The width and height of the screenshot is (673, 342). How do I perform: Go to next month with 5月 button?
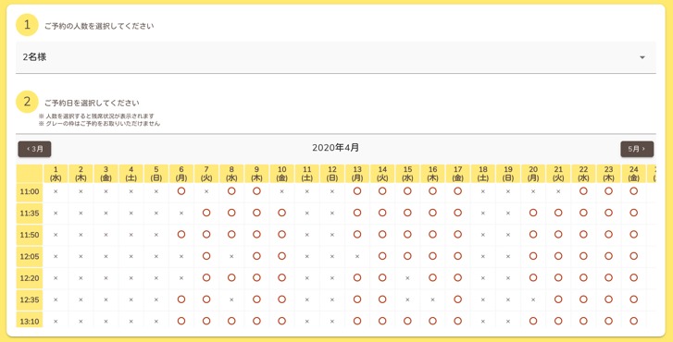(637, 149)
